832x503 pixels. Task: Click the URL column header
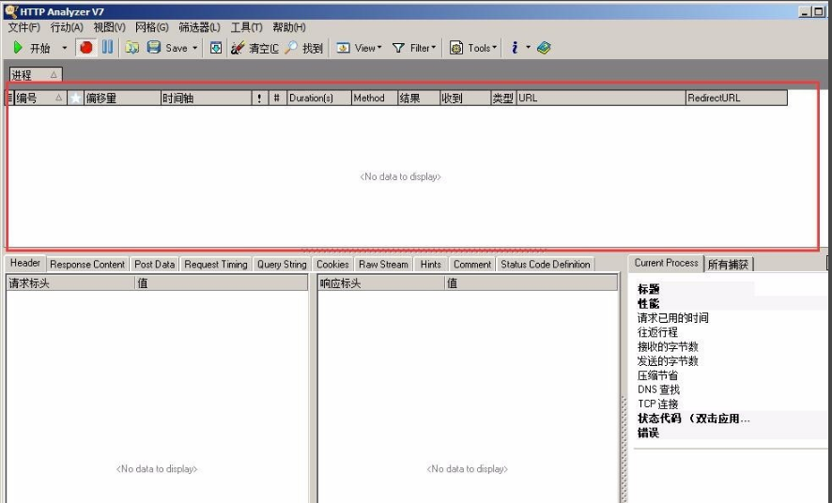coord(601,98)
